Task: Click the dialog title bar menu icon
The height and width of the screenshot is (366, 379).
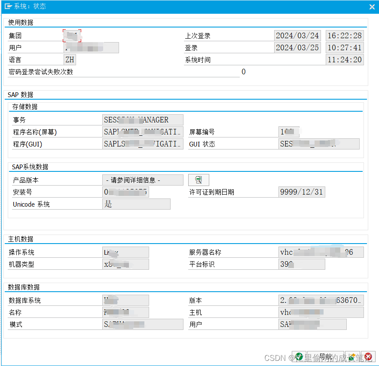Action: (x=8, y=6)
